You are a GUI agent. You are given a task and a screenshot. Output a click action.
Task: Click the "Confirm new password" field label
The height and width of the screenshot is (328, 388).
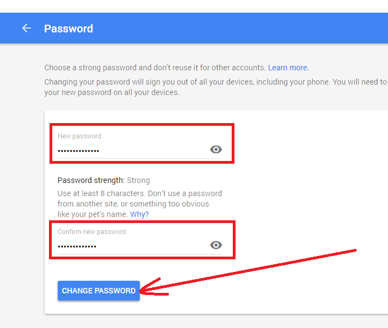[x=91, y=232]
